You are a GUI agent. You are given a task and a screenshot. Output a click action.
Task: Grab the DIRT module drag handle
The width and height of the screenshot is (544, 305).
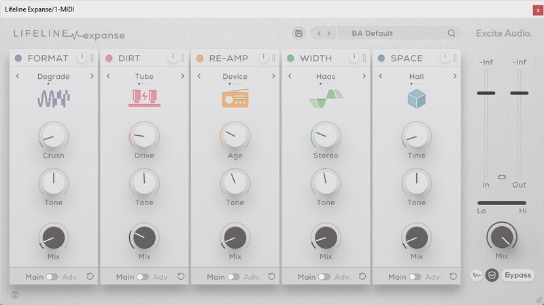tap(183, 58)
